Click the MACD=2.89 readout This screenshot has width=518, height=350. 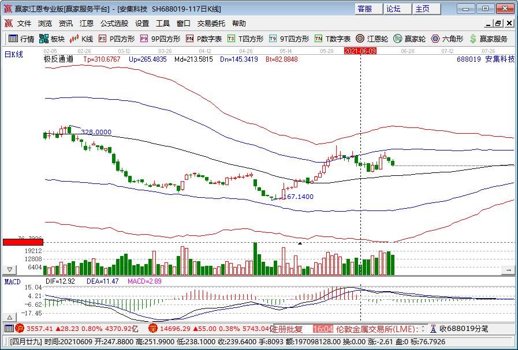(145, 281)
